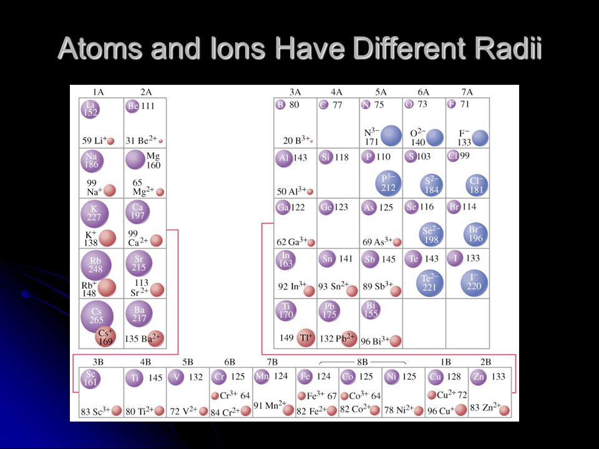Click the '8B' group header

point(362,362)
